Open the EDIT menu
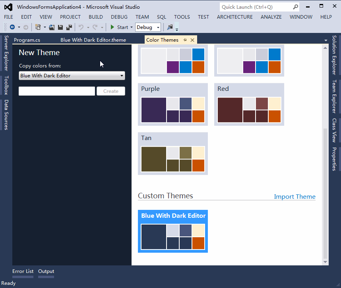This screenshot has width=341, height=288. [x=26, y=17]
